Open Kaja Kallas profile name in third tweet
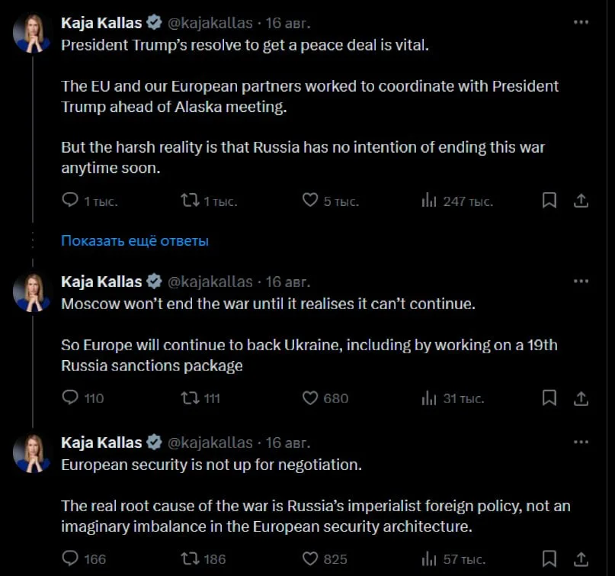The height and width of the screenshot is (576, 615). click(101, 442)
